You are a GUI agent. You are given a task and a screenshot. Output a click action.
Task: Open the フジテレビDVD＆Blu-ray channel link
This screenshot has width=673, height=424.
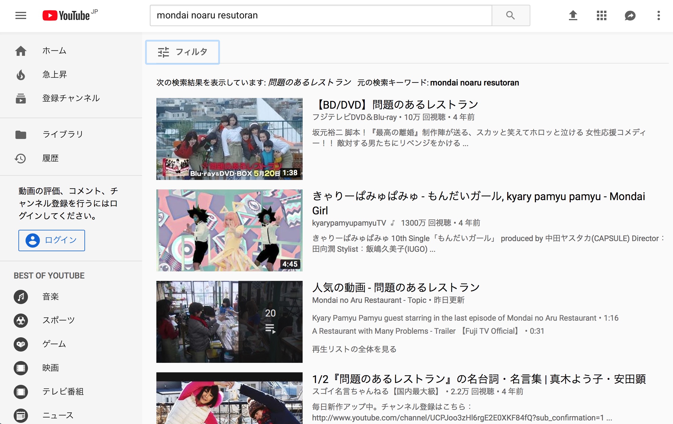[x=354, y=117]
